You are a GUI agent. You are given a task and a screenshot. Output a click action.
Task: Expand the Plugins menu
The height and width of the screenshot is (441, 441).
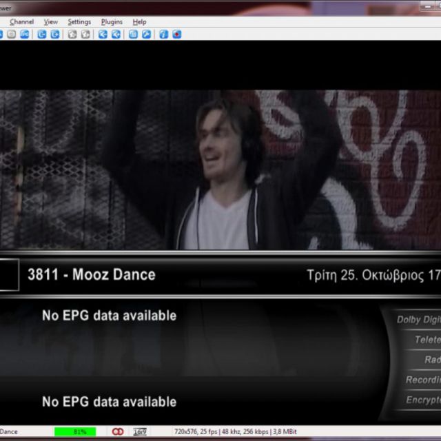pos(112,21)
